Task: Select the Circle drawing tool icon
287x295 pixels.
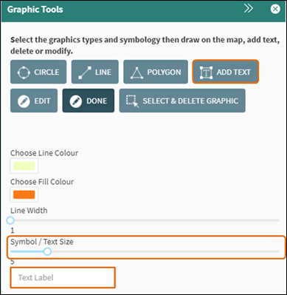Action: 24,72
